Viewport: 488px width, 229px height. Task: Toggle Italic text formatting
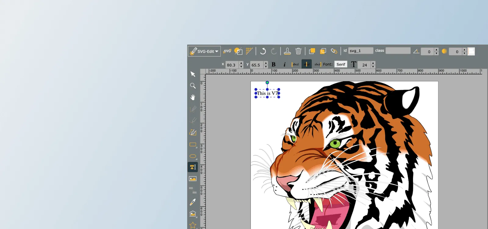[x=284, y=64]
